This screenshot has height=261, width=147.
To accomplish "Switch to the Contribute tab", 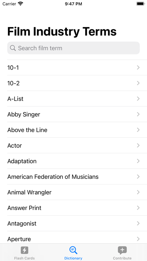I will click(122, 252).
